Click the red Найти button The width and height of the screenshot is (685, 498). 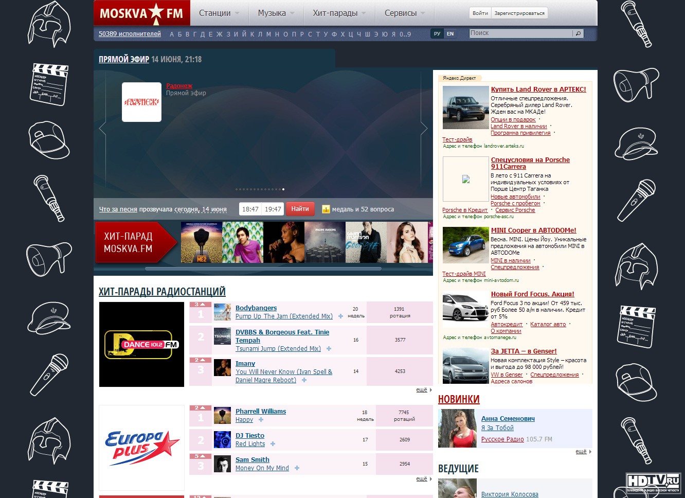(x=300, y=209)
